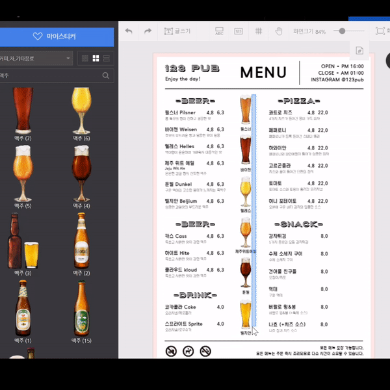Click the 필스너 beer glass image on canvas
Screen dimensions: 390x390
pos(246,109)
